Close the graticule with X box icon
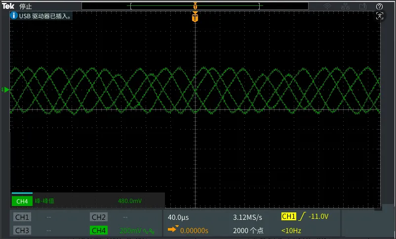Screen dimensions: 396x239 pyautogui.click(x=379, y=16)
